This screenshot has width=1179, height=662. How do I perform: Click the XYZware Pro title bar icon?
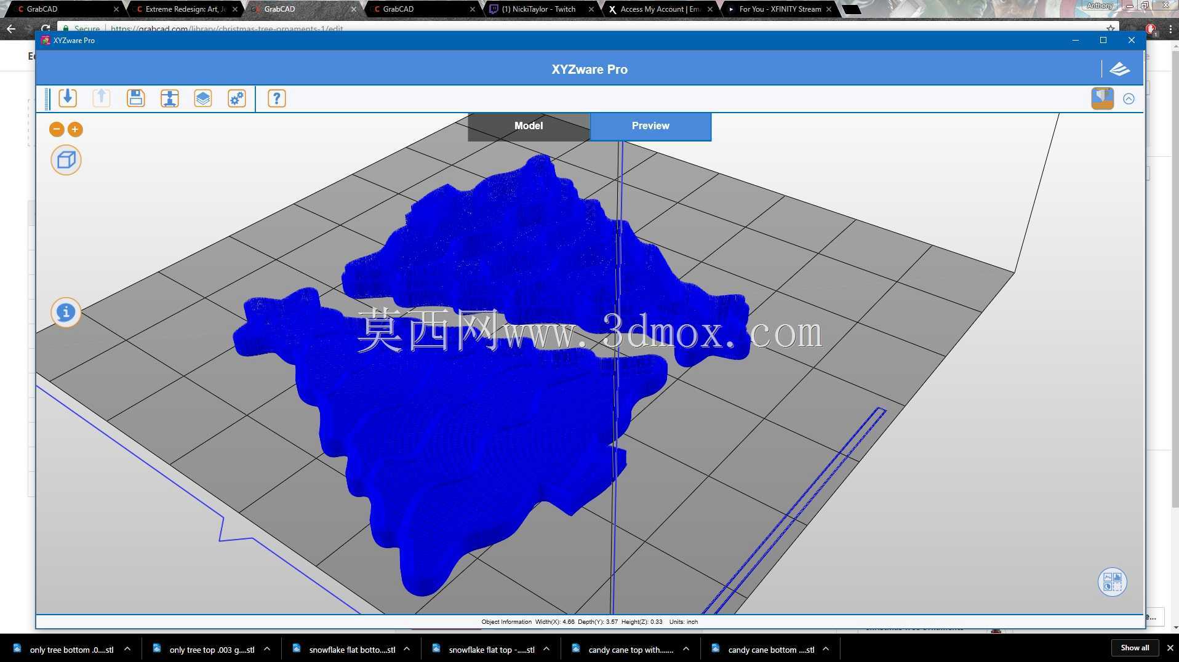46,41
